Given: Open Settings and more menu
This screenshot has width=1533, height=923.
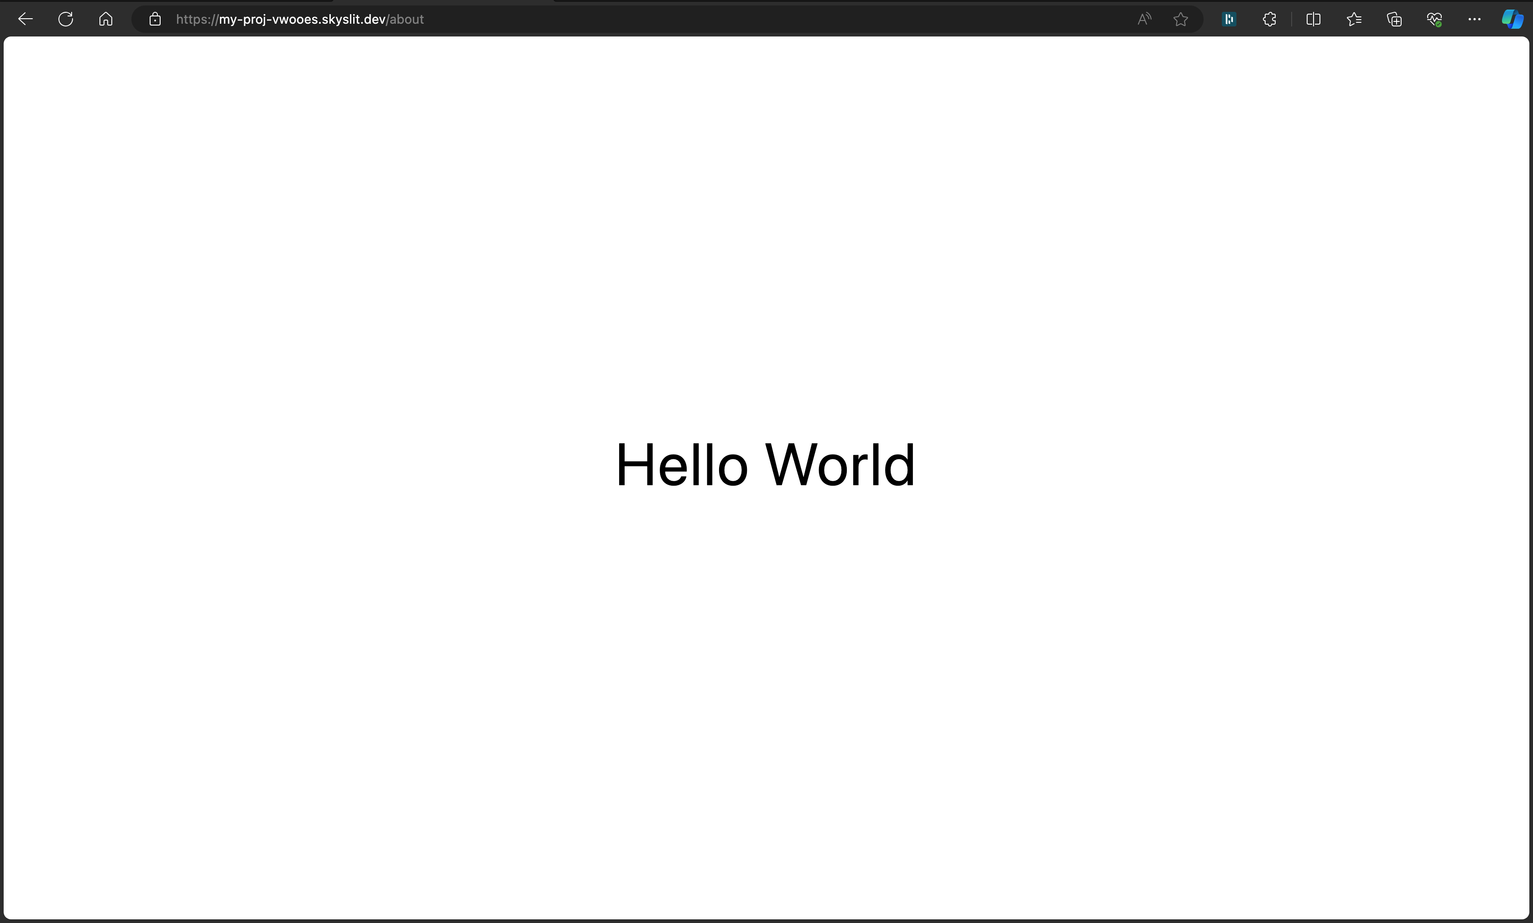Looking at the screenshot, I should tap(1474, 19).
